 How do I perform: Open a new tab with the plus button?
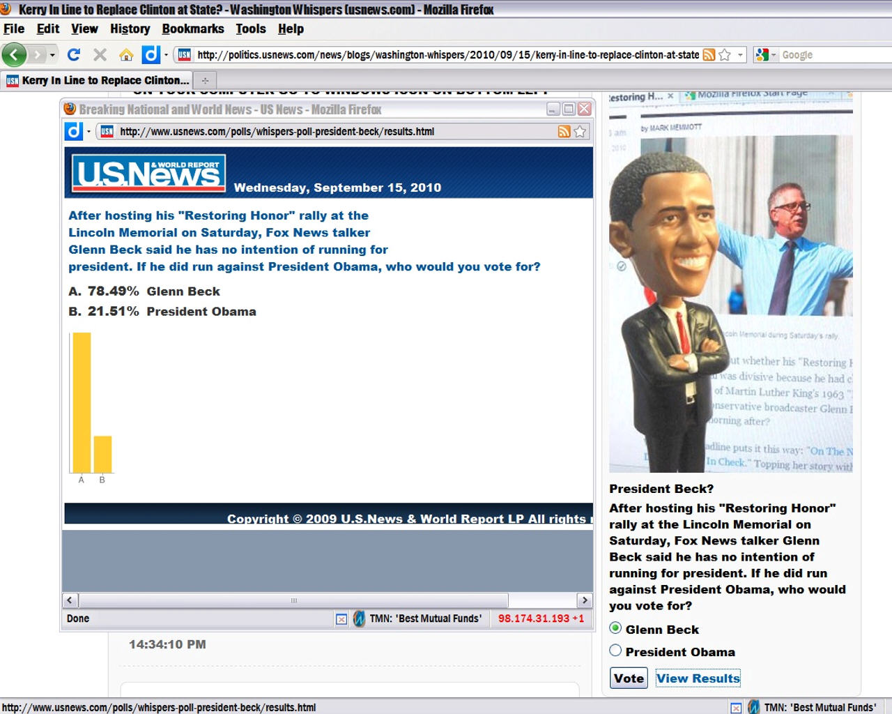click(x=205, y=80)
